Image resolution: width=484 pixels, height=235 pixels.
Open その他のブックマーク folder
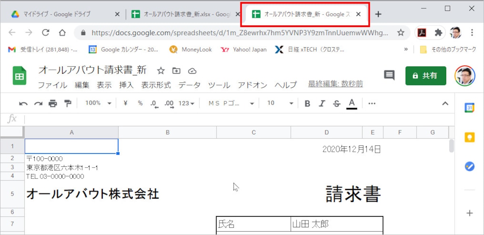point(448,49)
